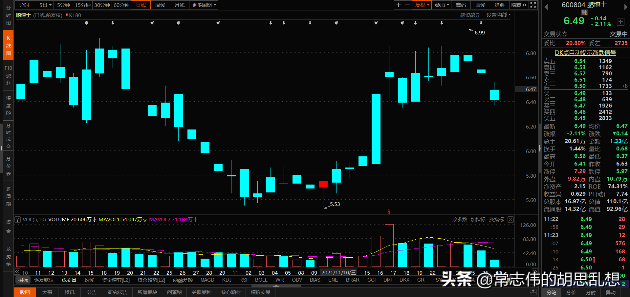The width and height of the screenshot is (630, 297).
Task: Switch to 分时图 view via left sidebar
Action: 8,15
